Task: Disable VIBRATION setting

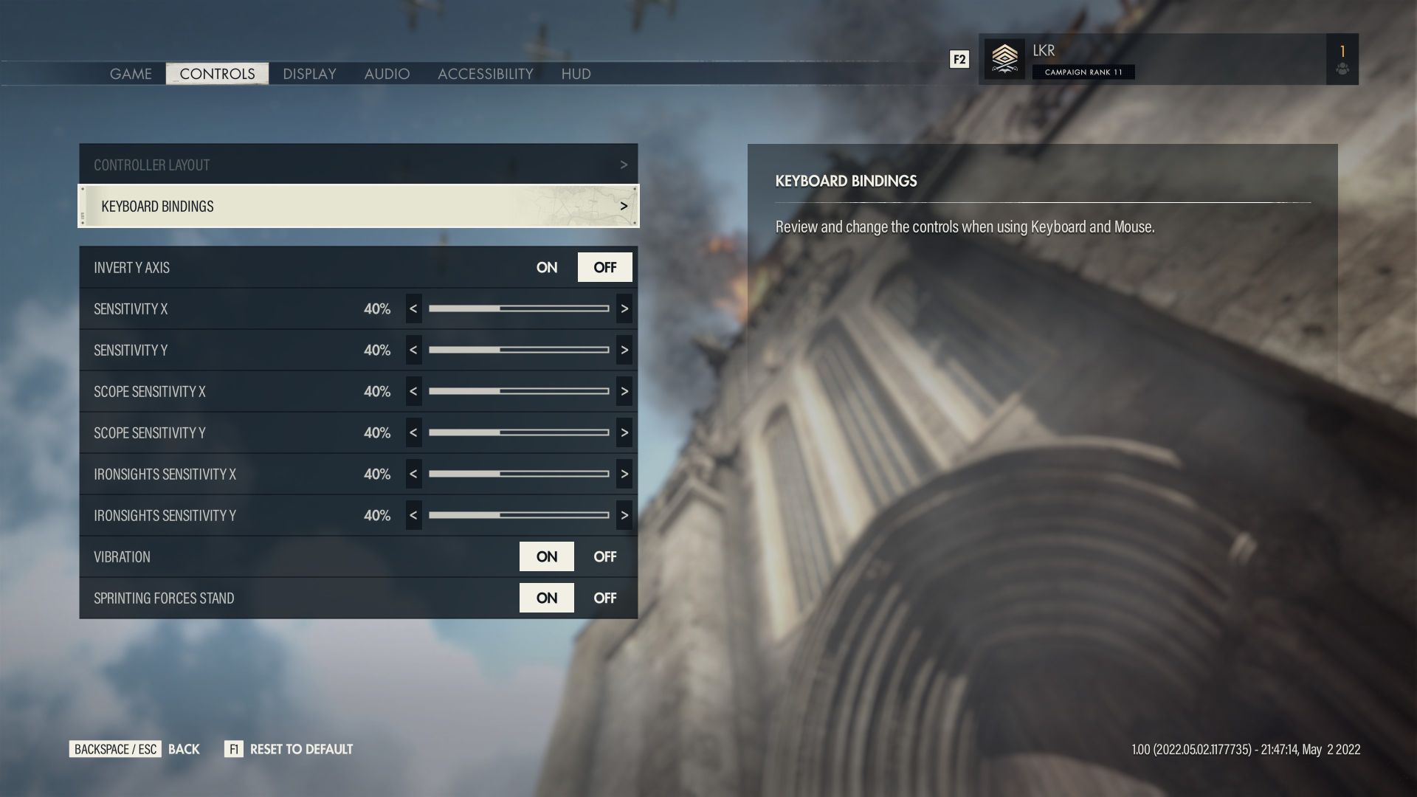Action: [x=604, y=556]
